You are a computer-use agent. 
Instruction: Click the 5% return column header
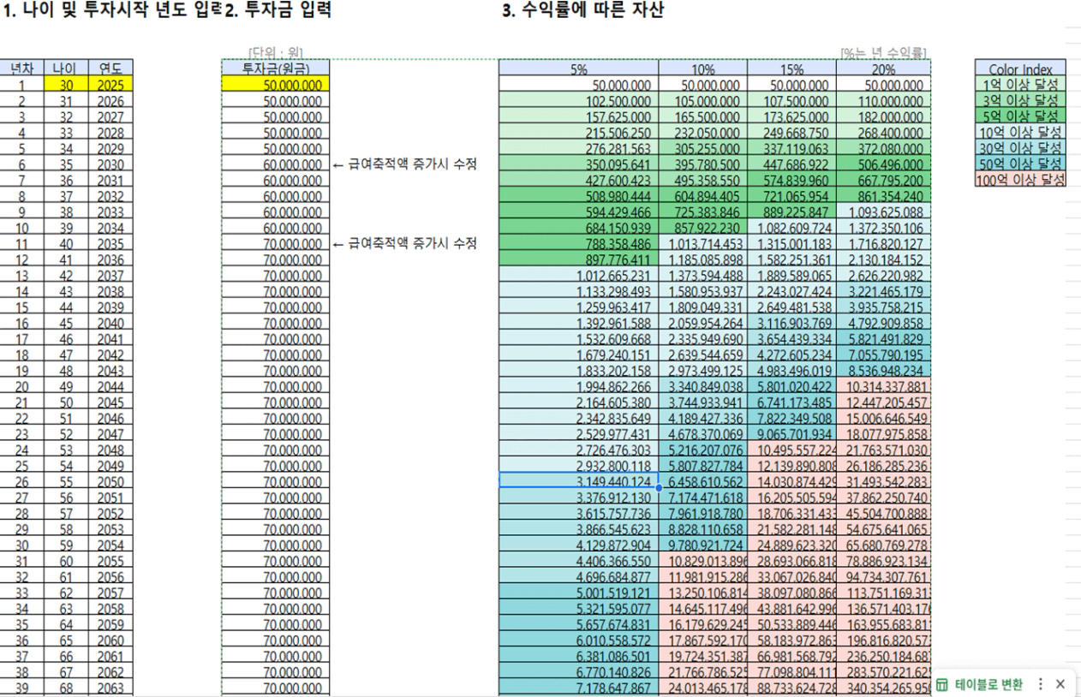pyautogui.click(x=579, y=69)
